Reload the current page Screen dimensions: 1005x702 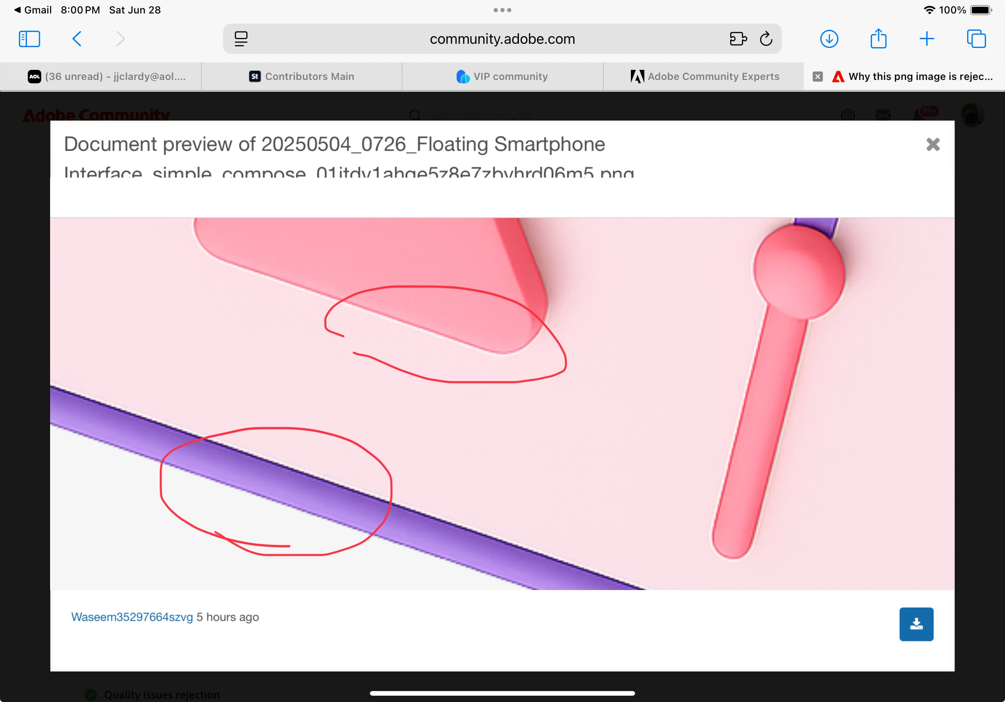[x=766, y=39]
